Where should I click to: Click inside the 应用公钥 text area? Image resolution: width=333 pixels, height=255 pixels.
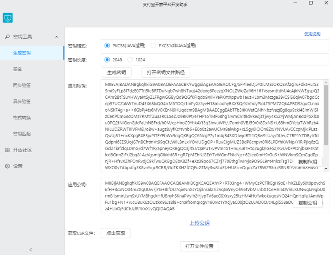click(215, 195)
